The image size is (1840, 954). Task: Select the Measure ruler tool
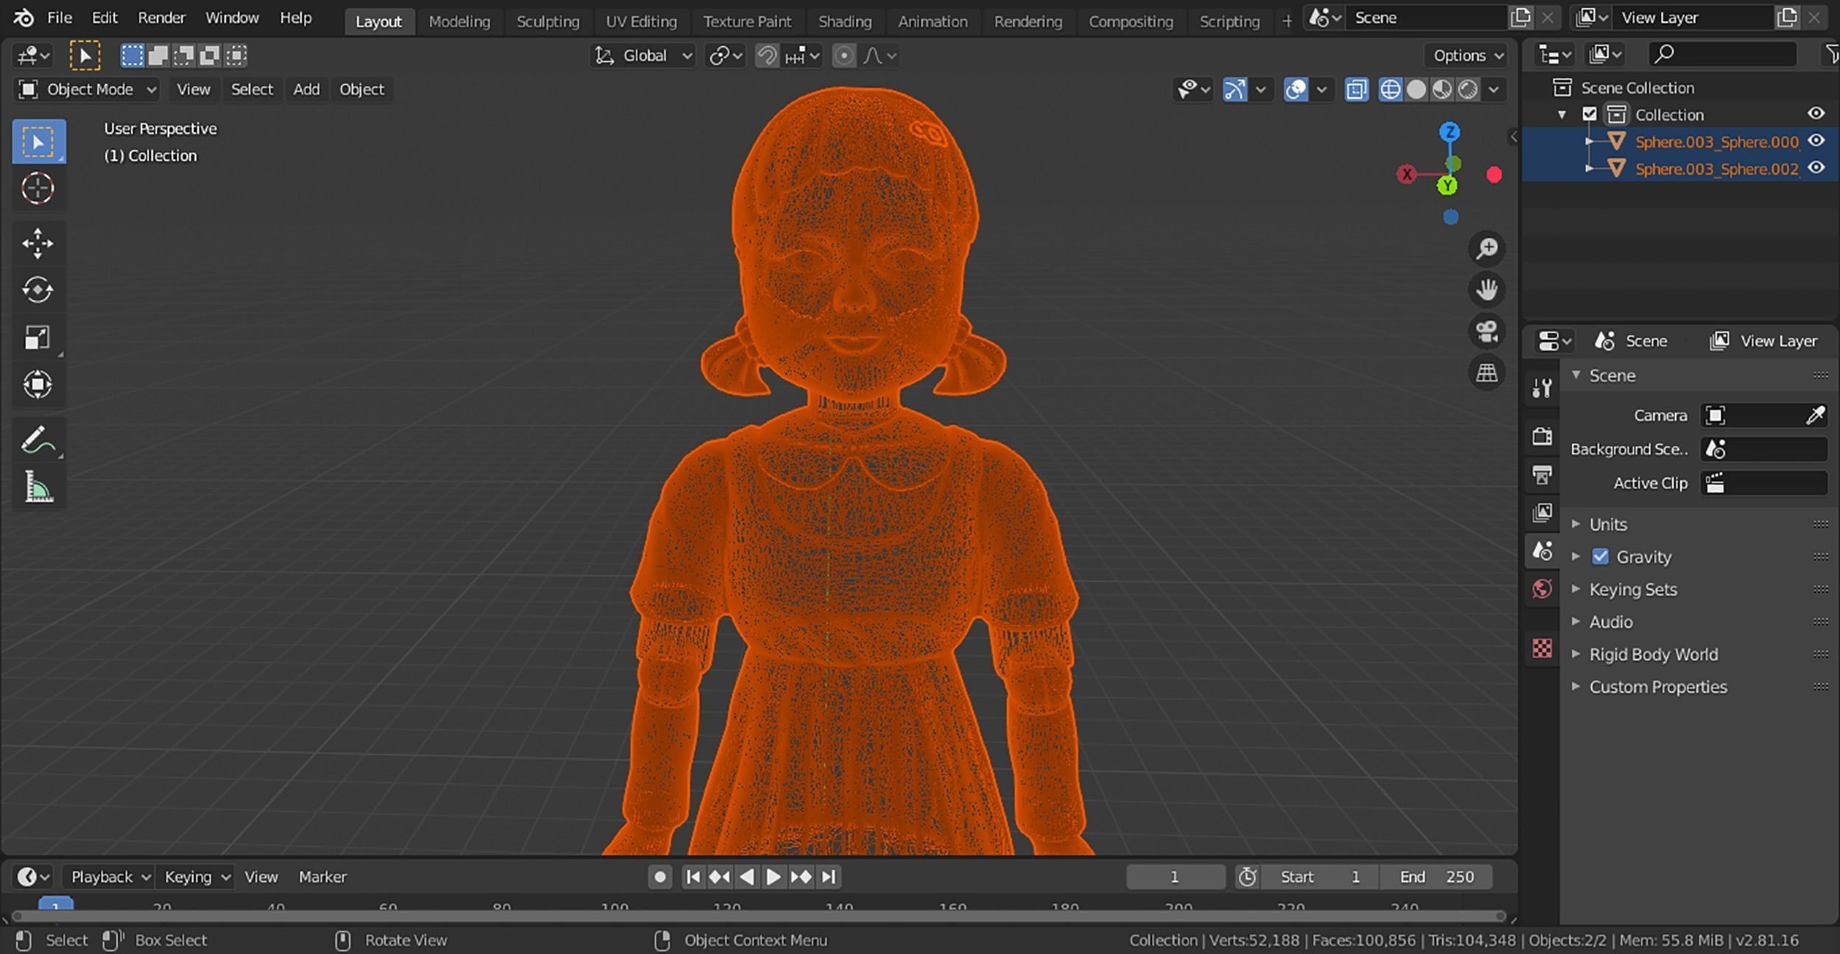[38, 487]
